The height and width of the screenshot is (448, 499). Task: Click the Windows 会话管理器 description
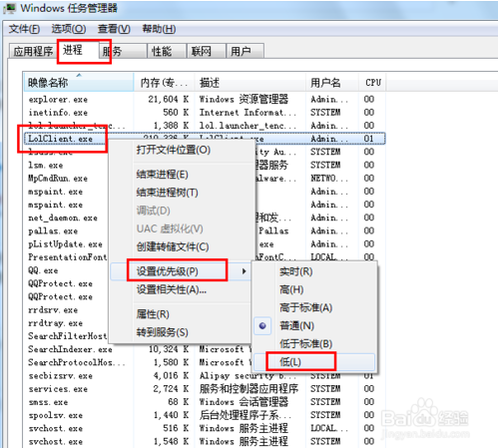244,402
